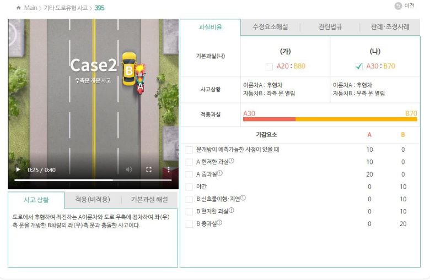Click the orange B column header
This screenshot has width=430, height=280.
(403, 135)
